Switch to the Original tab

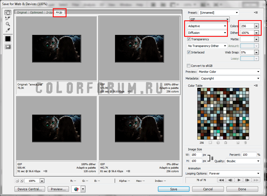pyautogui.click(x=22, y=12)
